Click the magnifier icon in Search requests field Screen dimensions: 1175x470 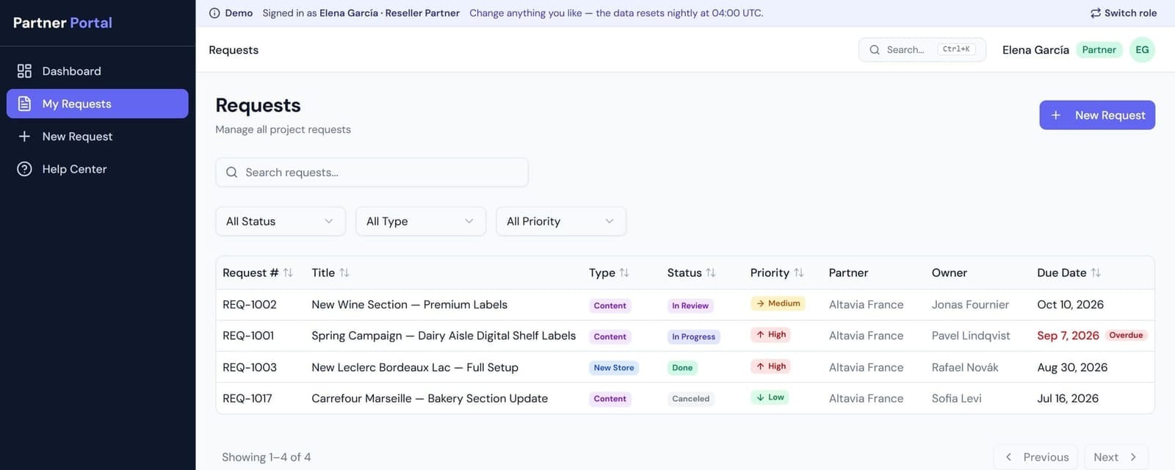231,173
